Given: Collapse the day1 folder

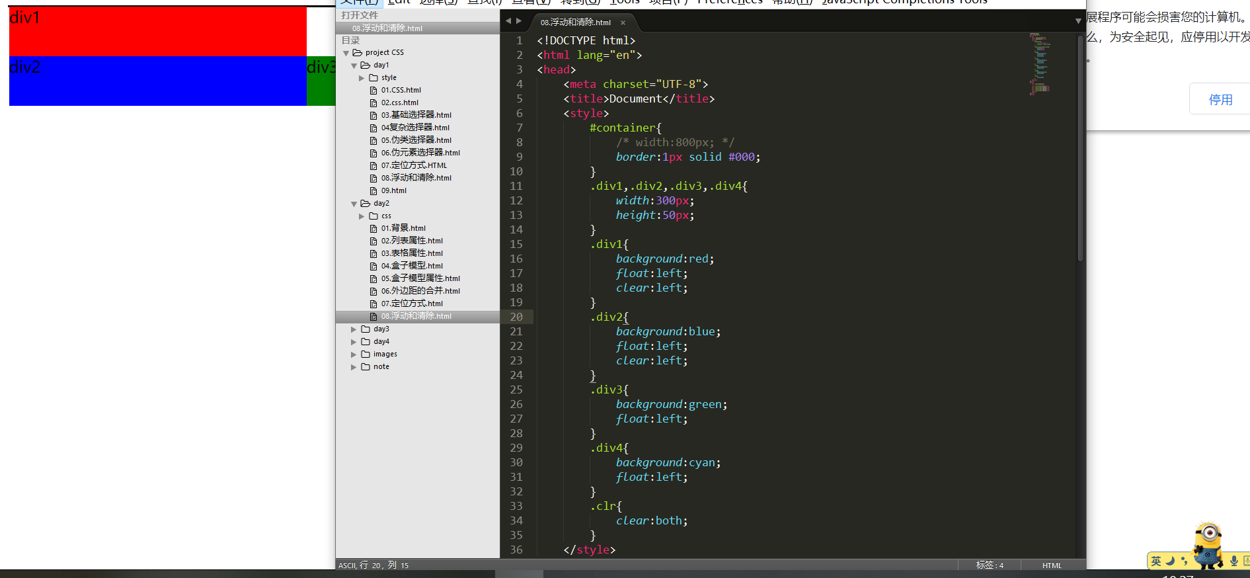Looking at the screenshot, I should coord(354,65).
